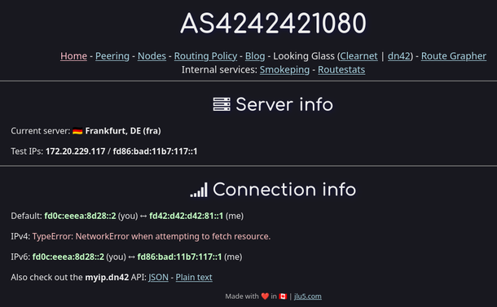Click the IPv4 TypeError NetworkError message
Viewport: 497px width, 307px height.
click(152, 236)
